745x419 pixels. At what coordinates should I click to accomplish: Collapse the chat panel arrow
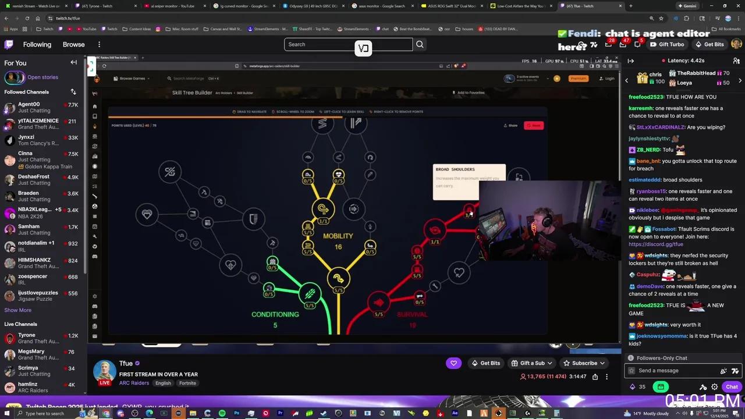pyautogui.click(x=630, y=61)
